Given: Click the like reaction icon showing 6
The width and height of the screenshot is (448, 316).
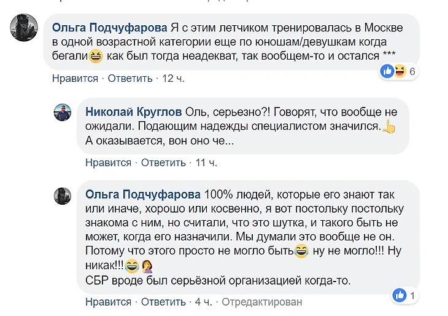Looking at the screenshot, I should (387, 72).
